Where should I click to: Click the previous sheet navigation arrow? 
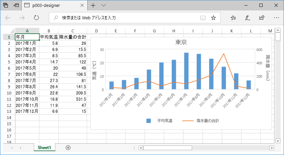point(12,148)
